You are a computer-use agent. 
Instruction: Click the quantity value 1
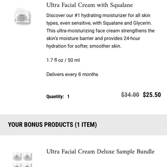click(68, 97)
